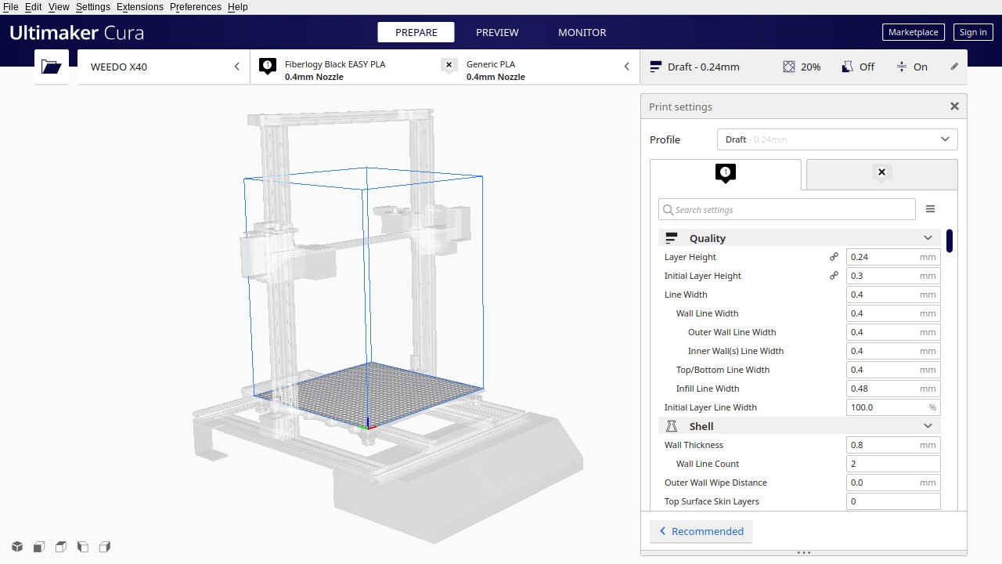Click the Sign in button
Image resolution: width=1002 pixels, height=564 pixels.
click(973, 32)
